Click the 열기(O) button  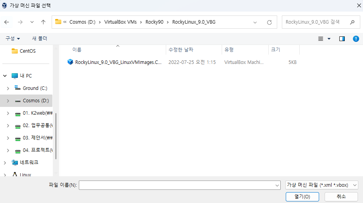pos(302,197)
